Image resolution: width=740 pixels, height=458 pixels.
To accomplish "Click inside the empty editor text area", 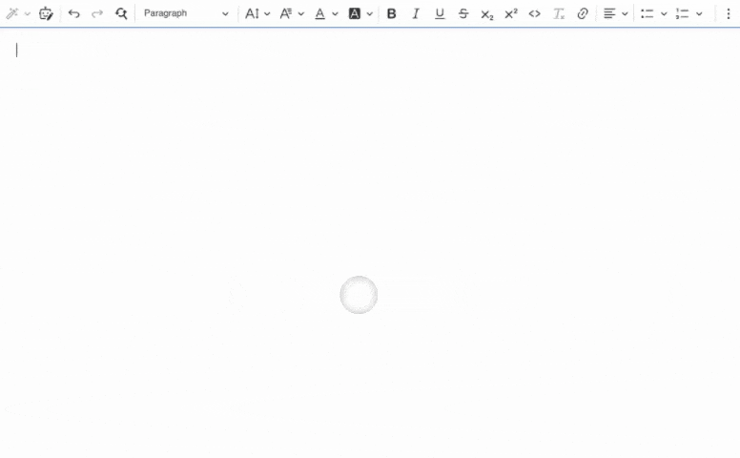I will pyautogui.click(x=370, y=191).
